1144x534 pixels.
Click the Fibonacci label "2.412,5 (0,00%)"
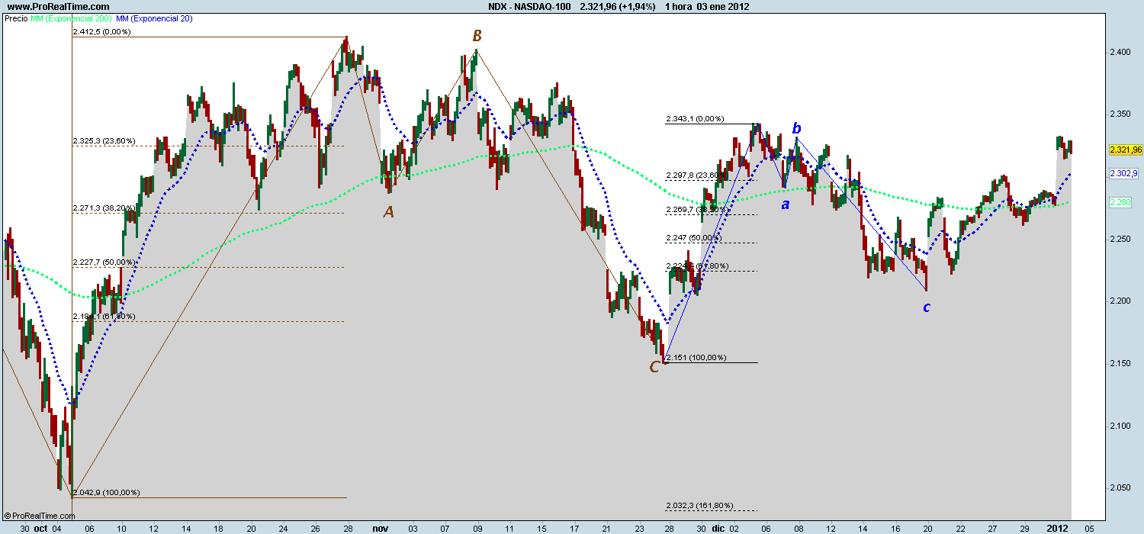click(102, 32)
